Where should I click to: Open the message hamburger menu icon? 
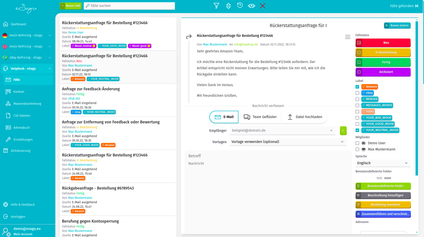point(348,37)
